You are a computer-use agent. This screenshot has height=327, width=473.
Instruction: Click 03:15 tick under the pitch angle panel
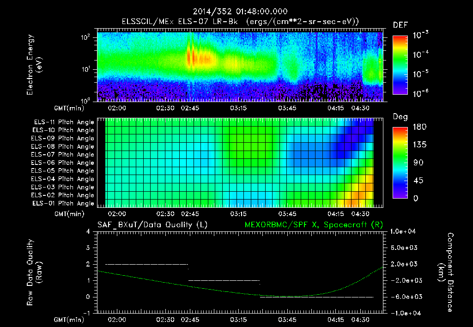pos(238,214)
